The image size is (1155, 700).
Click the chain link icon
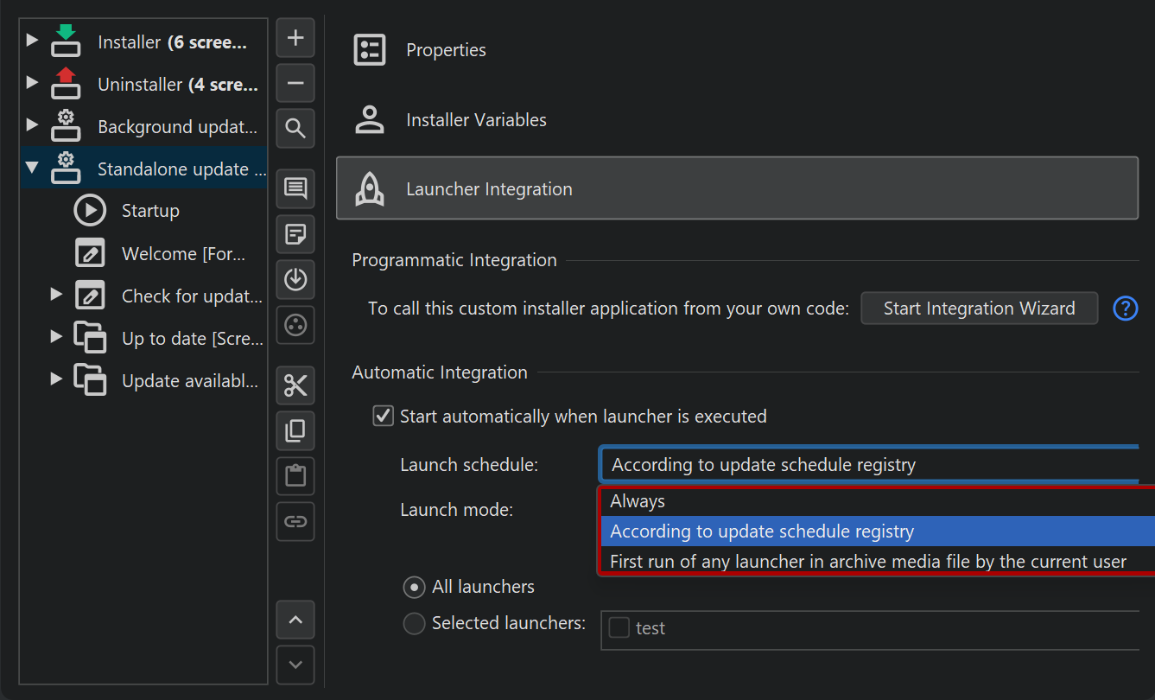pyautogui.click(x=295, y=521)
